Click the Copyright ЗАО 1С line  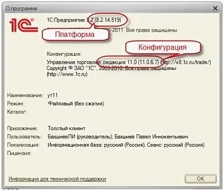(x=112, y=68)
